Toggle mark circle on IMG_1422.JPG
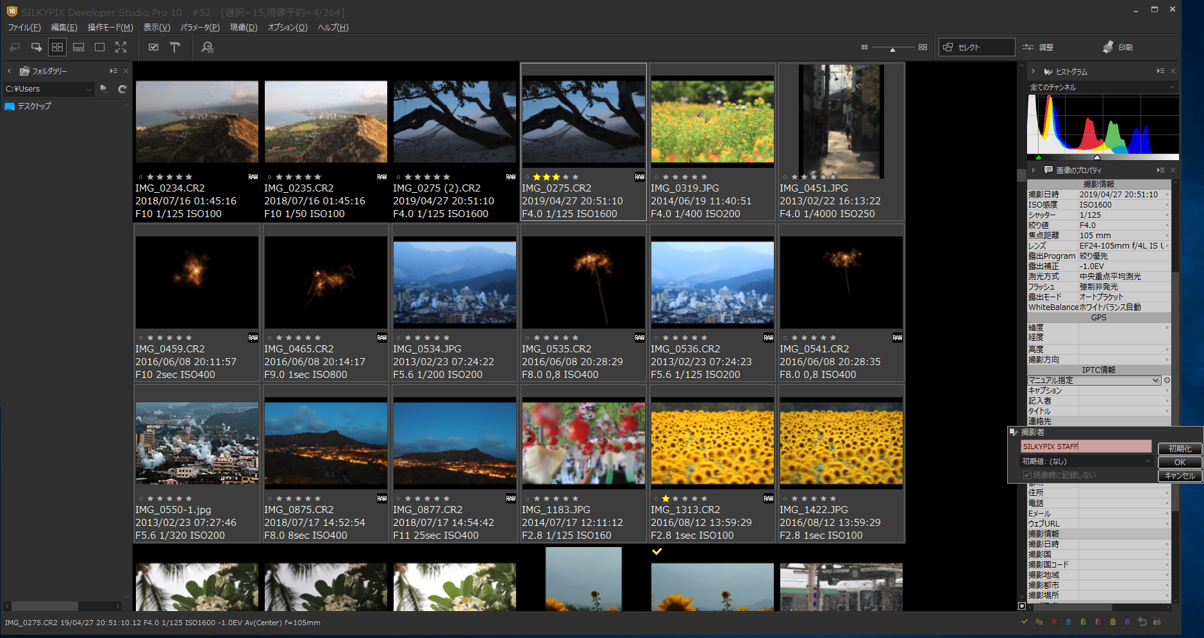The height and width of the screenshot is (638, 1204). click(x=785, y=498)
